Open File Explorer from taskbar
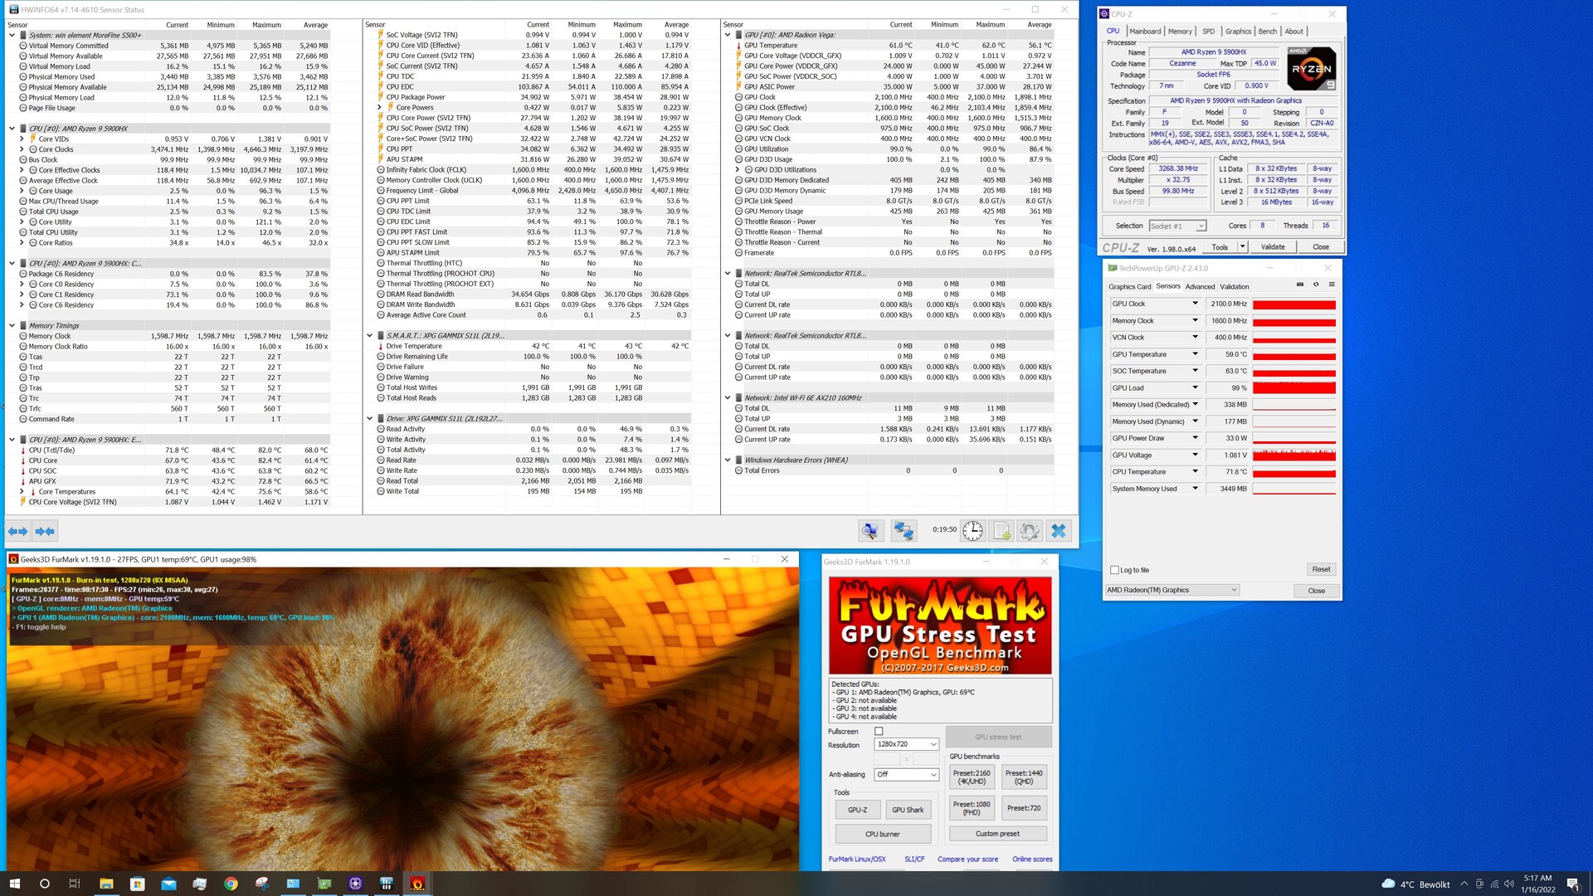 pos(106,884)
